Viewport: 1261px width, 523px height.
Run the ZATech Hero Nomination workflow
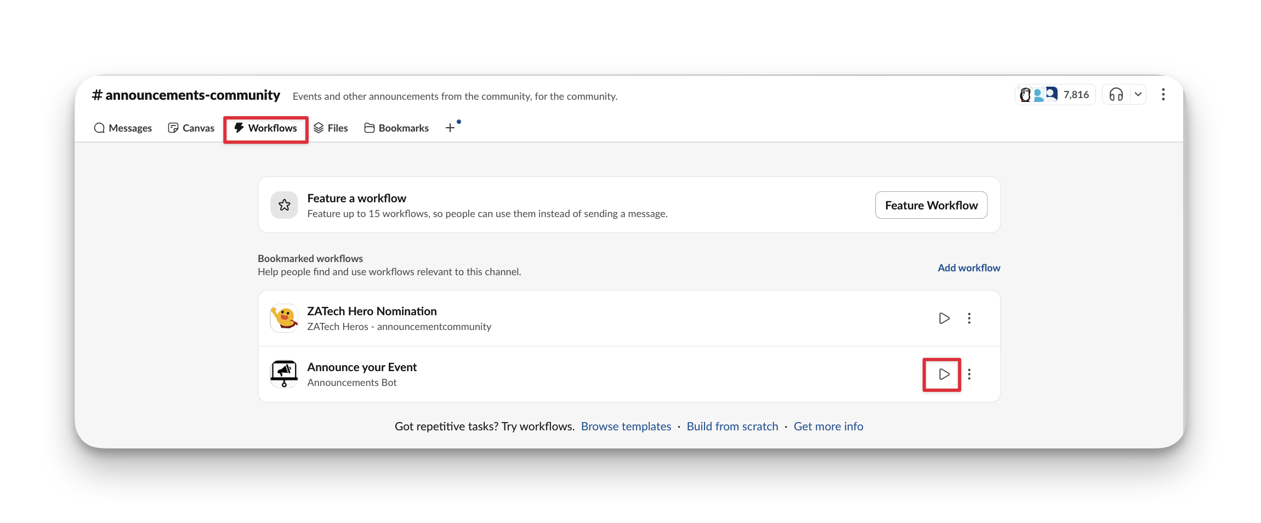(x=944, y=318)
